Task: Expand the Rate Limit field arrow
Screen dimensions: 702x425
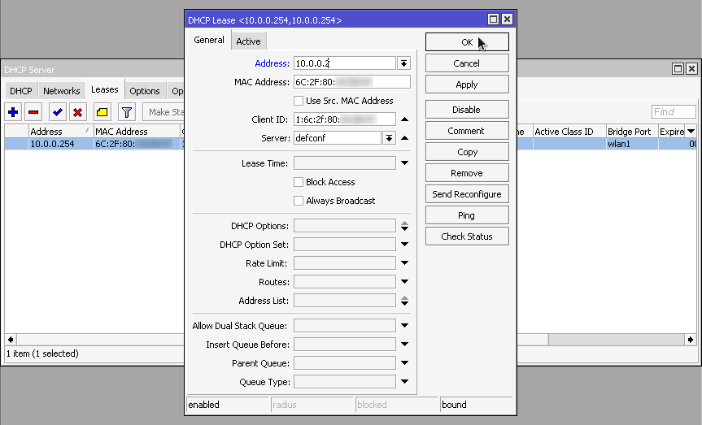Action: pos(404,263)
